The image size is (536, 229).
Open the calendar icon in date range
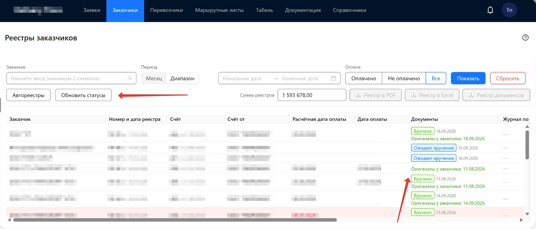pos(333,78)
